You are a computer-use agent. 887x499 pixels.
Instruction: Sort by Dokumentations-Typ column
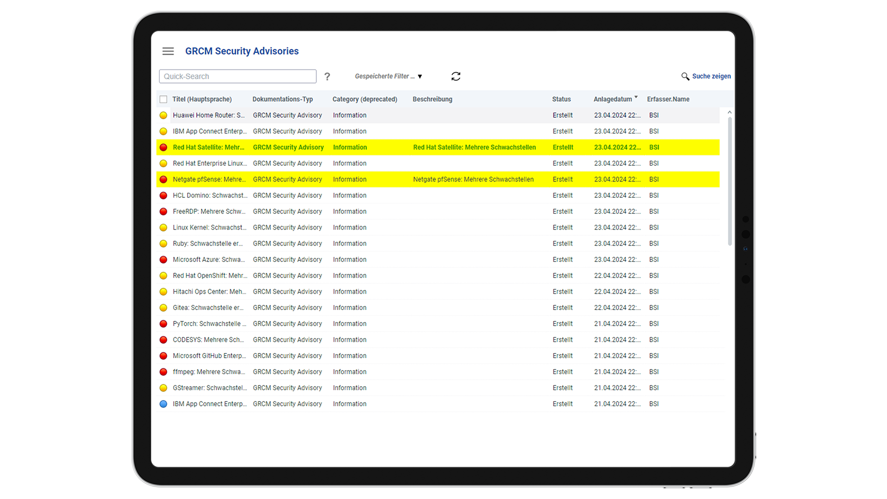[283, 99]
